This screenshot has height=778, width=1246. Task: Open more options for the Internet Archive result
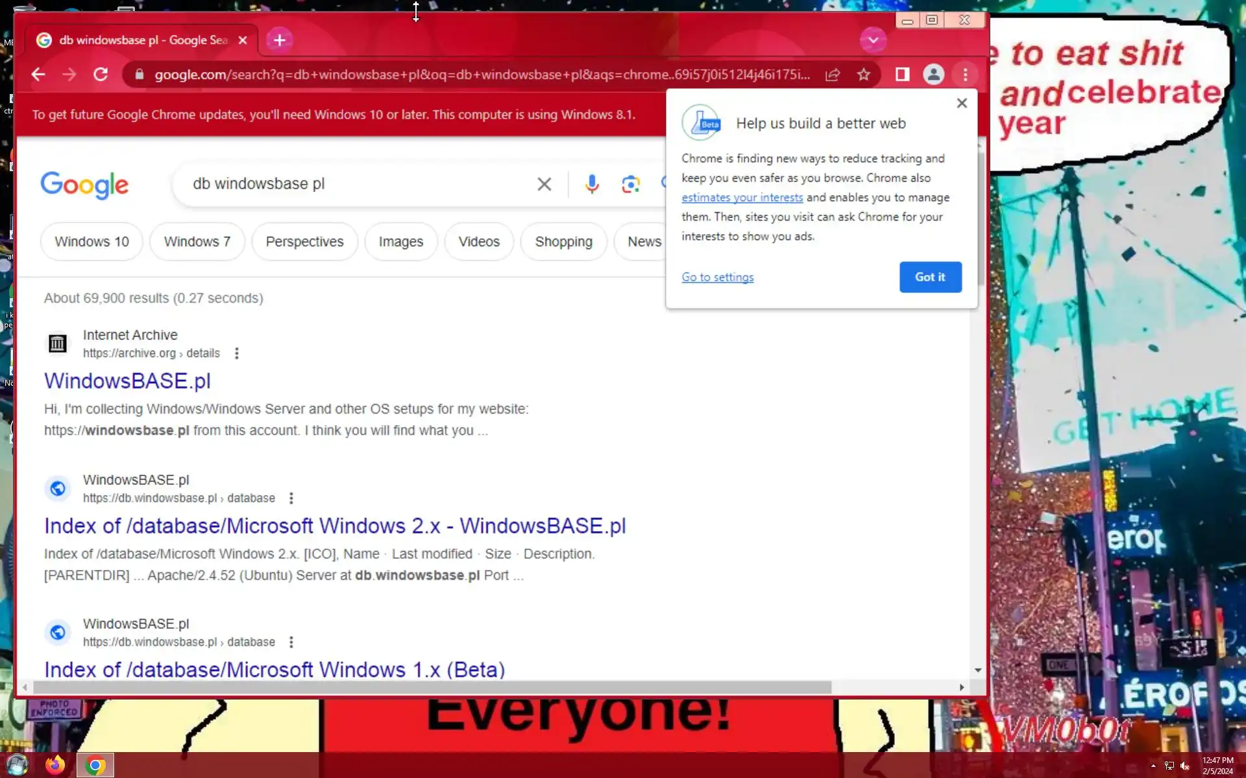[237, 353]
